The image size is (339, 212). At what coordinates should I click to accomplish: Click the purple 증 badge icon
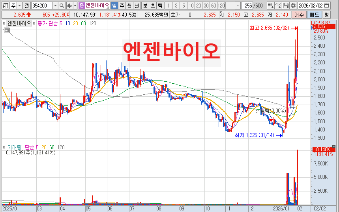81,6
